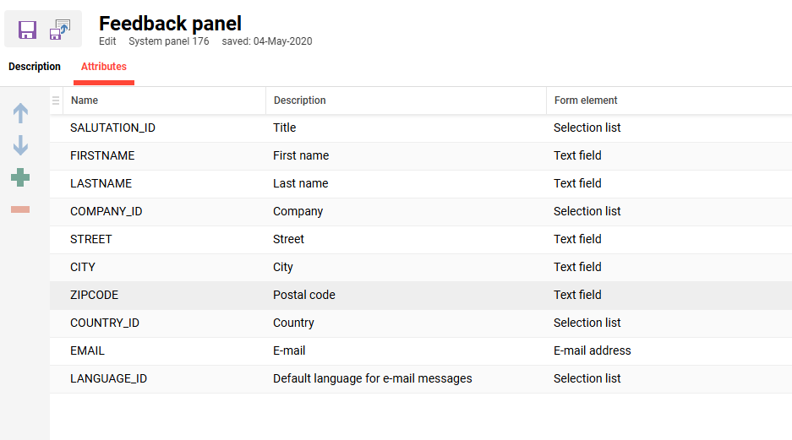Select the Attributes tab
Screen dimensions: 792x440
pos(104,67)
